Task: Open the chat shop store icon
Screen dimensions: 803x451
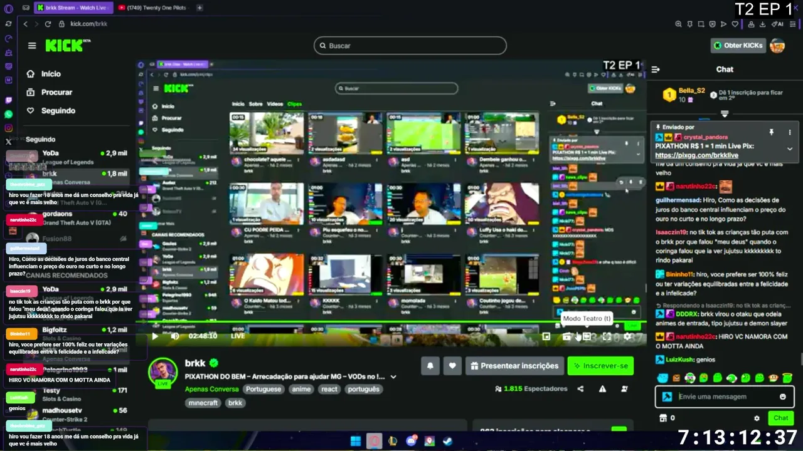Action: [x=662, y=418]
